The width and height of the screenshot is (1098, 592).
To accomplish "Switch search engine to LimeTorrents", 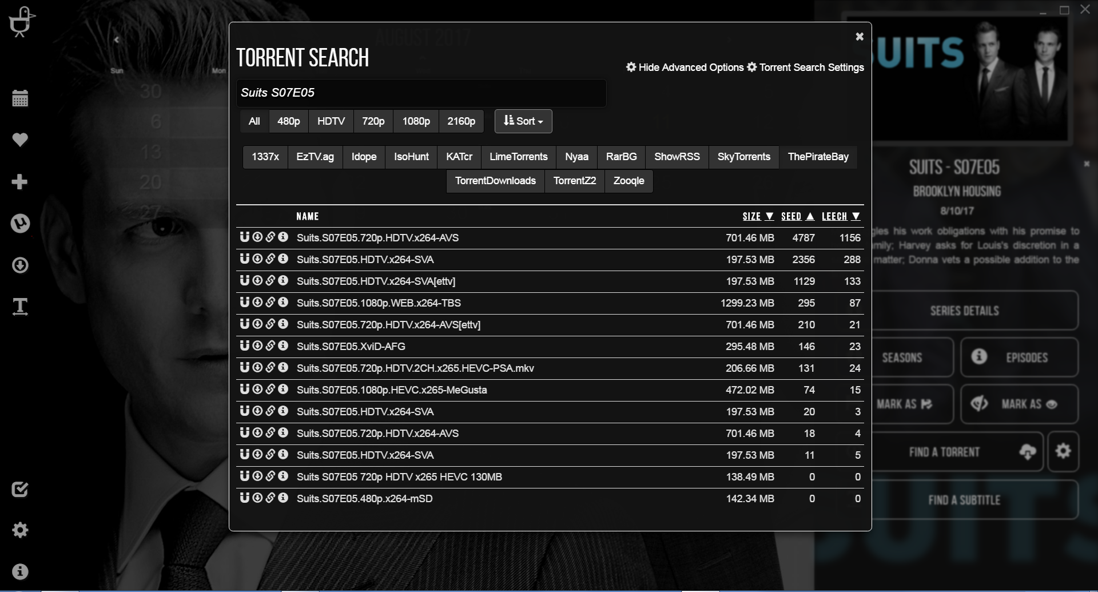I will click(x=519, y=157).
